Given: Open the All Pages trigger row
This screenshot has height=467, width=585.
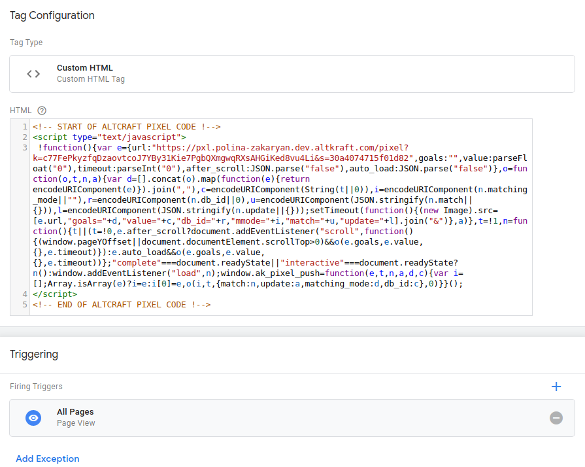Looking at the screenshot, I should (x=292, y=418).
